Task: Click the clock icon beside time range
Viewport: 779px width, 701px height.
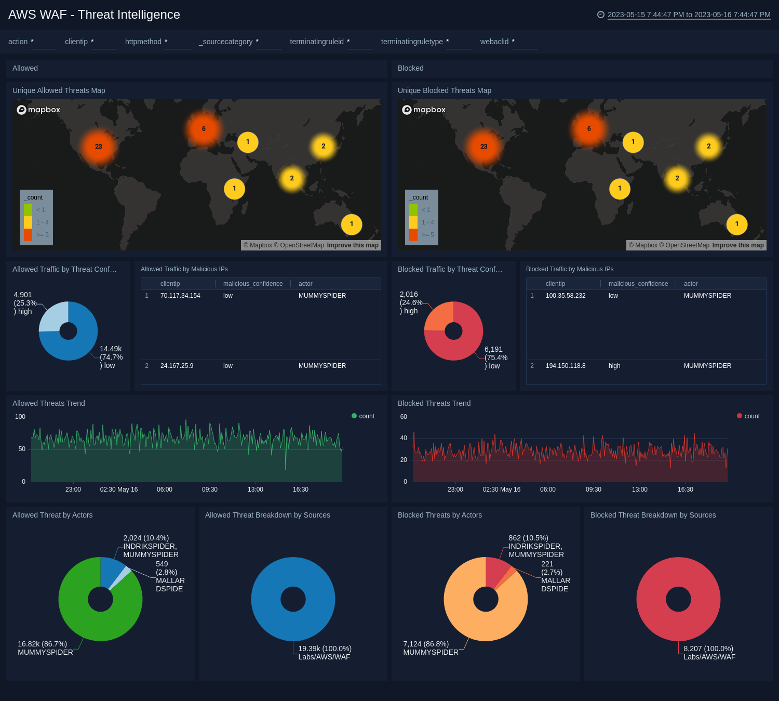Action: (601, 15)
